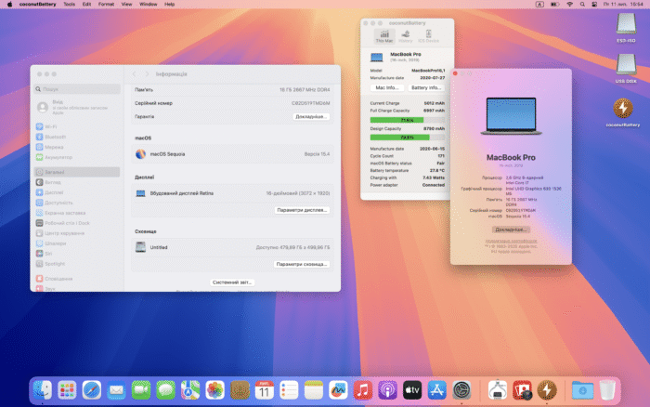Open the Trash in the Dock
The width and height of the screenshot is (650, 407).
[x=607, y=390]
